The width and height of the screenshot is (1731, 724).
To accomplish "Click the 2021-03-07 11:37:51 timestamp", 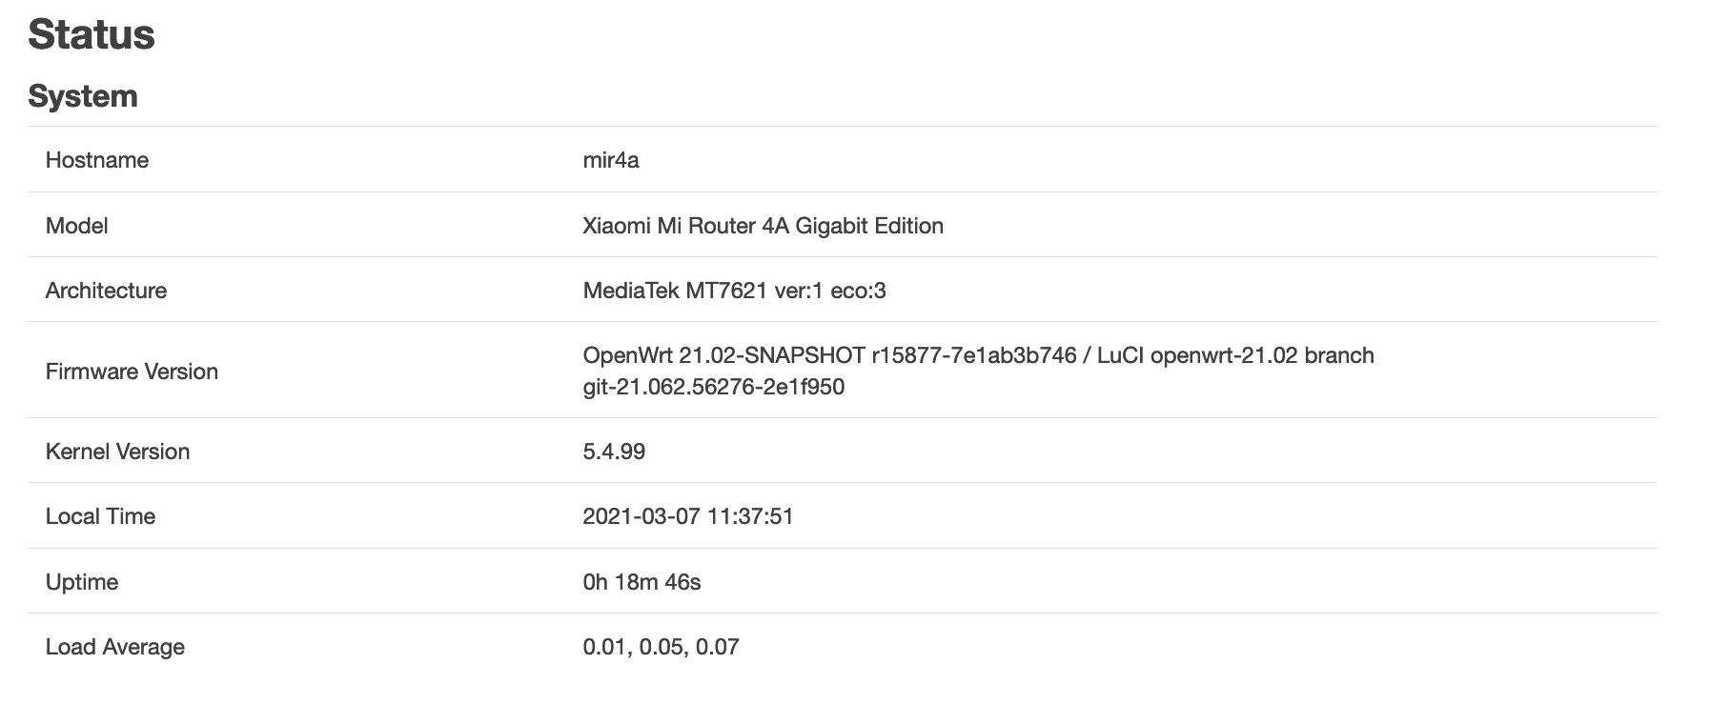I will click(688, 516).
